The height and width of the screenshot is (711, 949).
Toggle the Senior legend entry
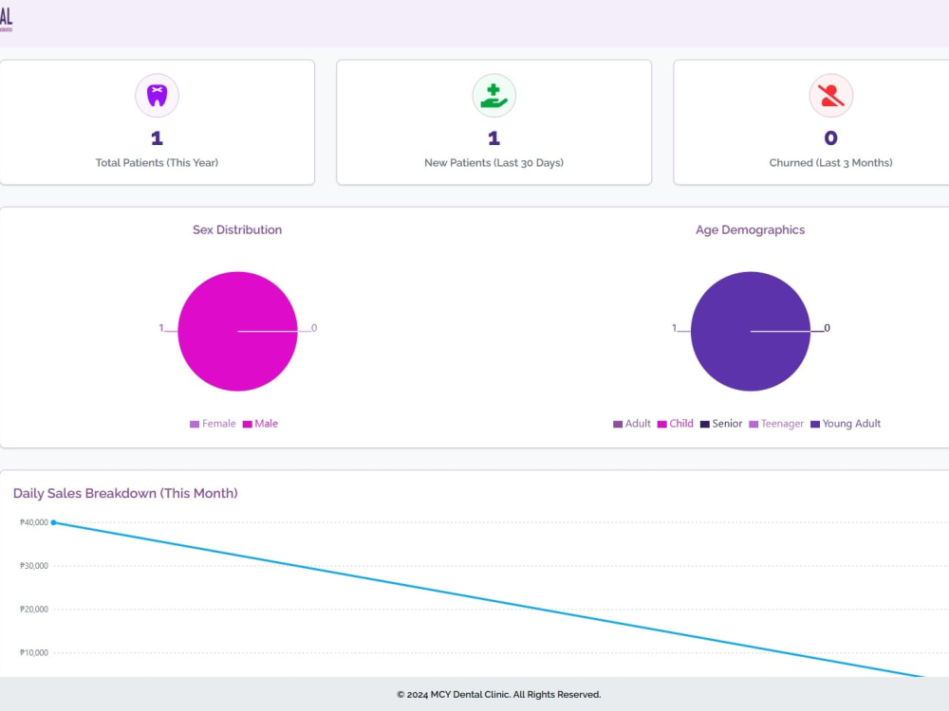[x=721, y=424]
